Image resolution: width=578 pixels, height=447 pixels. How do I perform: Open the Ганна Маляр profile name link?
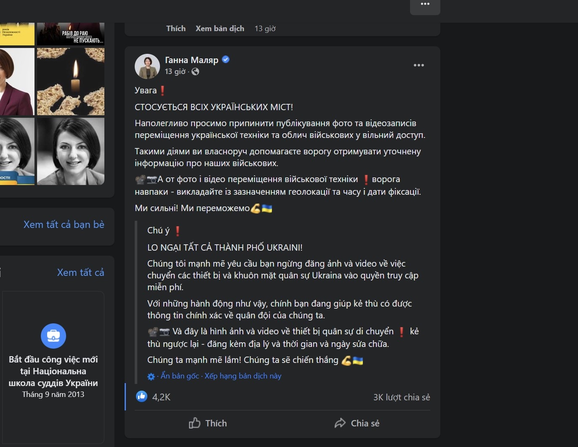click(x=192, y=60)
